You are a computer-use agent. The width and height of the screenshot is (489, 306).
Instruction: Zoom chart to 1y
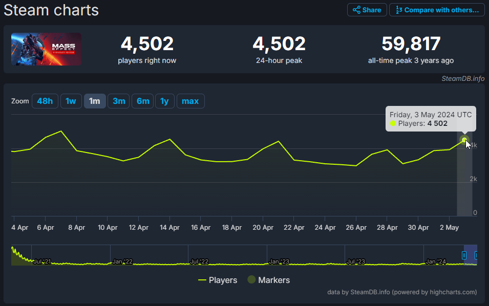(x=164, y=101)
